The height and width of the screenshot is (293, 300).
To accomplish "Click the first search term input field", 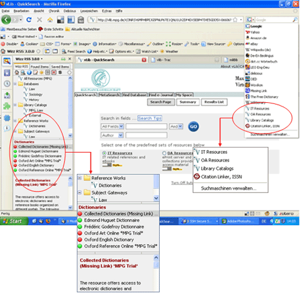I will tap(146, 126).
